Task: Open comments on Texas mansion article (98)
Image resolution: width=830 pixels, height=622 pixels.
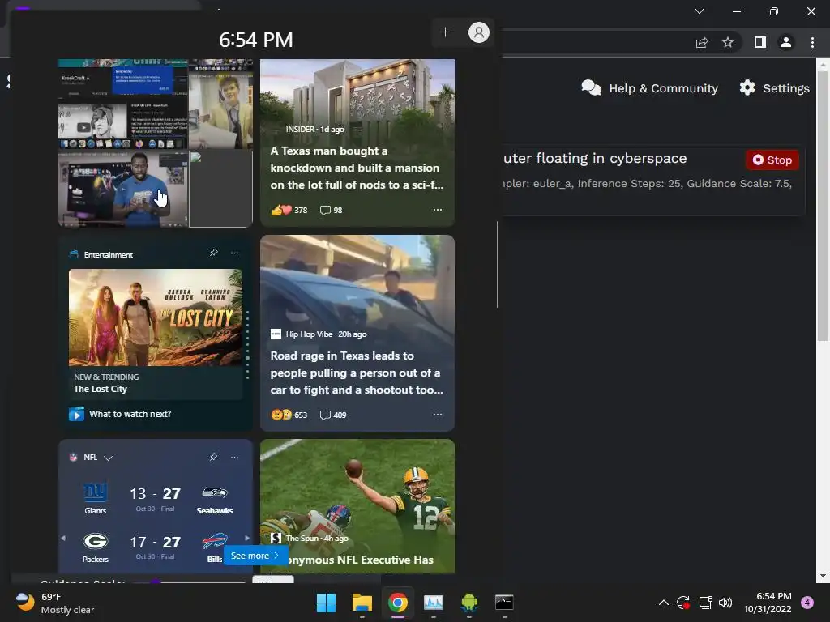Action: coord(331,210)
